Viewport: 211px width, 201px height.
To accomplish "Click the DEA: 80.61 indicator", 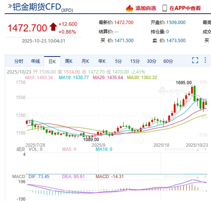I will tap(73, 177).
